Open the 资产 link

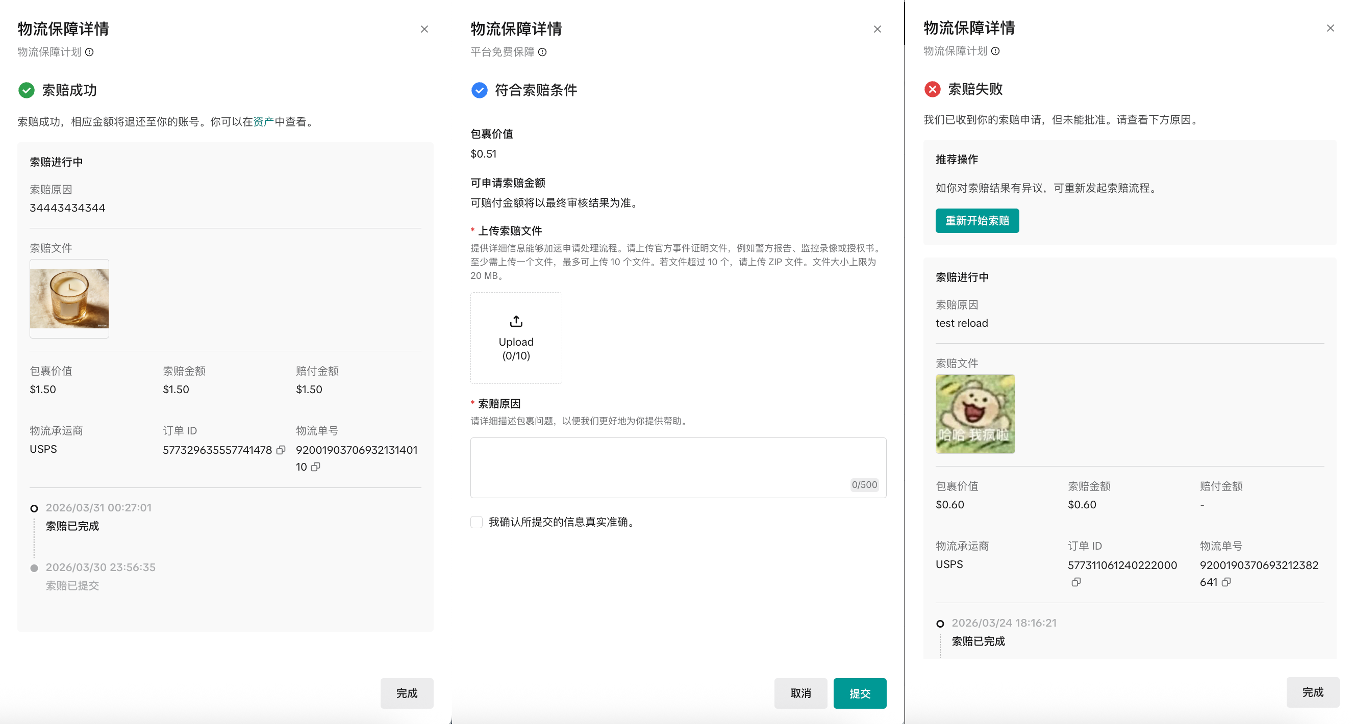click(x=263, y=122)
